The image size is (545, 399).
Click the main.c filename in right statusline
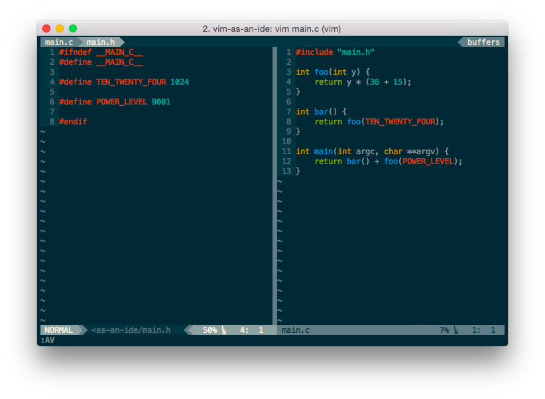(x=296, y=330)
